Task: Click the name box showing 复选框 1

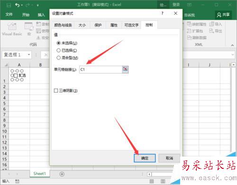Action: 15,55
